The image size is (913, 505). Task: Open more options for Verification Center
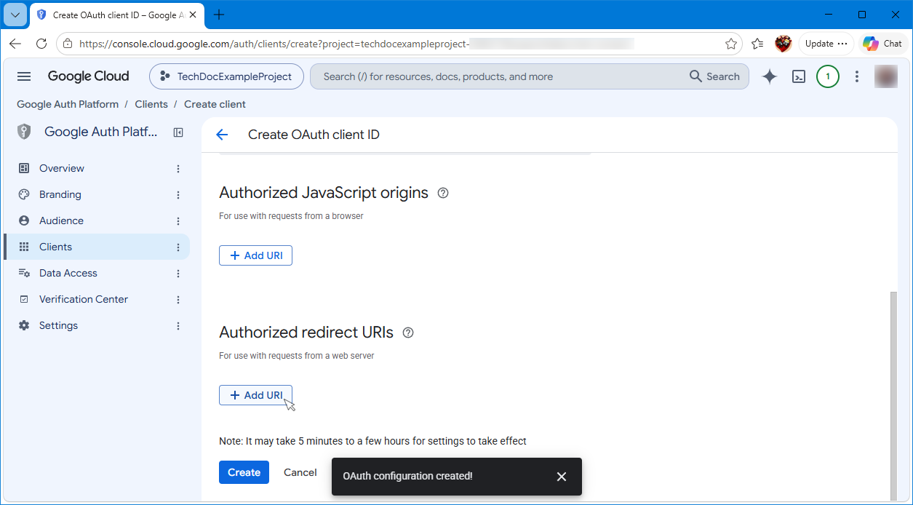coord(178,300)
